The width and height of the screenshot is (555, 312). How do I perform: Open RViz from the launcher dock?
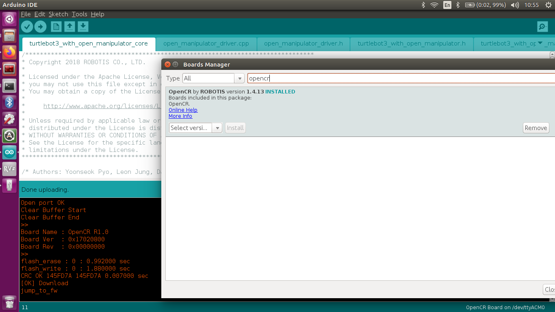pos(9,169)
